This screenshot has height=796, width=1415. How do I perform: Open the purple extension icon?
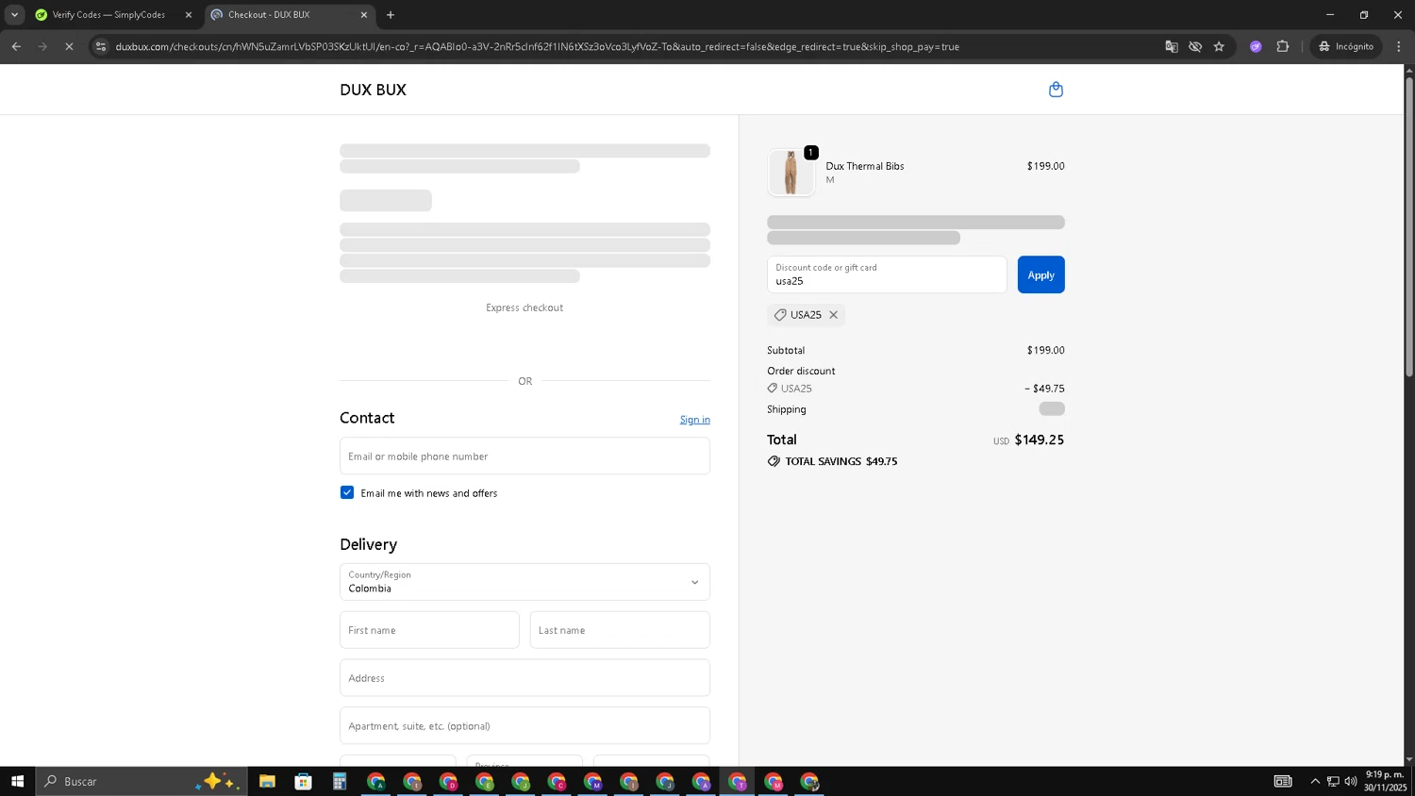(x=1256, y=46)
